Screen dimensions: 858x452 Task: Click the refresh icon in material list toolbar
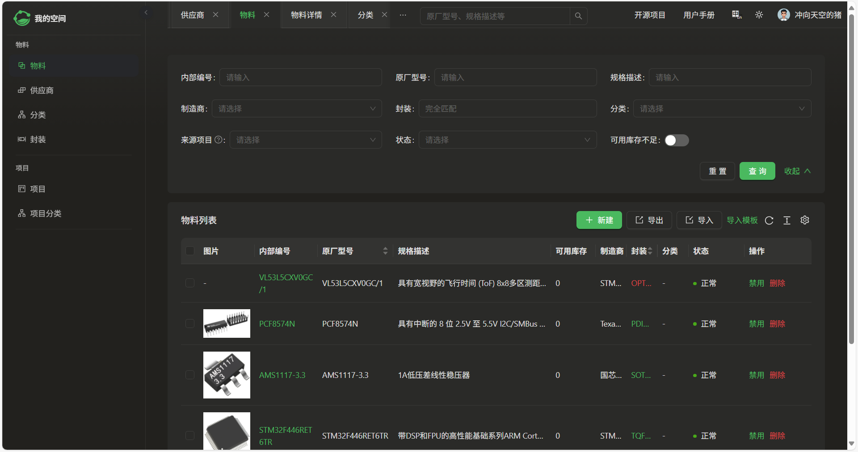[x=769, y=220]
